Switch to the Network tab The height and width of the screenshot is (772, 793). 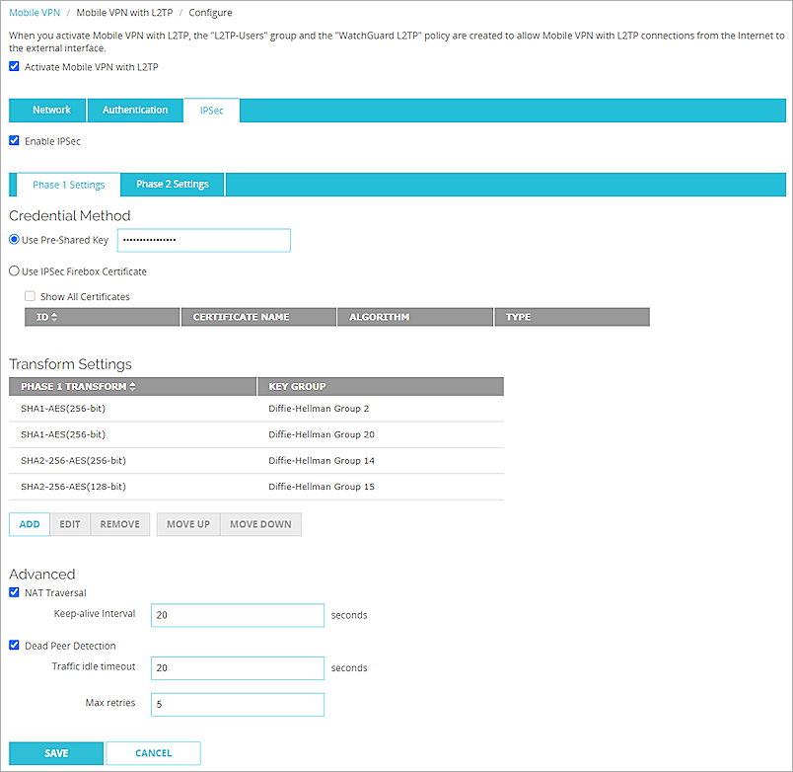tap(51, 110)
